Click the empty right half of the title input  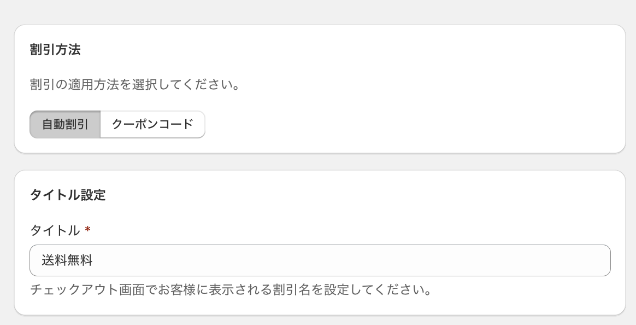pos(464,260)
